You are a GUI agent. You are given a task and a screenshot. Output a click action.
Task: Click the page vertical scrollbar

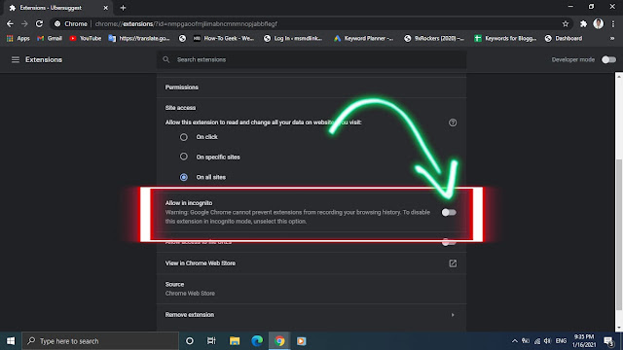pos(619,234)
